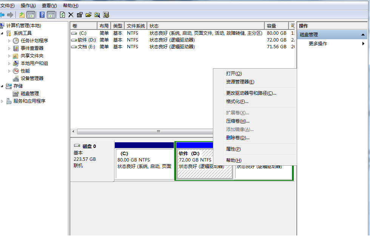Click the scrollbar left arrow in volume list
370x237 pixels.
(73, 131)
